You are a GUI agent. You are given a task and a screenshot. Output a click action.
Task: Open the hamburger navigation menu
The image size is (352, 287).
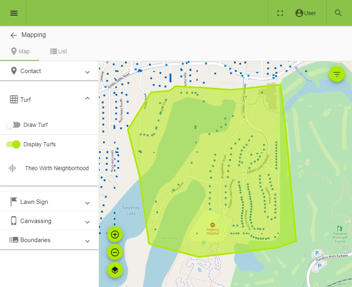[14, 13]
